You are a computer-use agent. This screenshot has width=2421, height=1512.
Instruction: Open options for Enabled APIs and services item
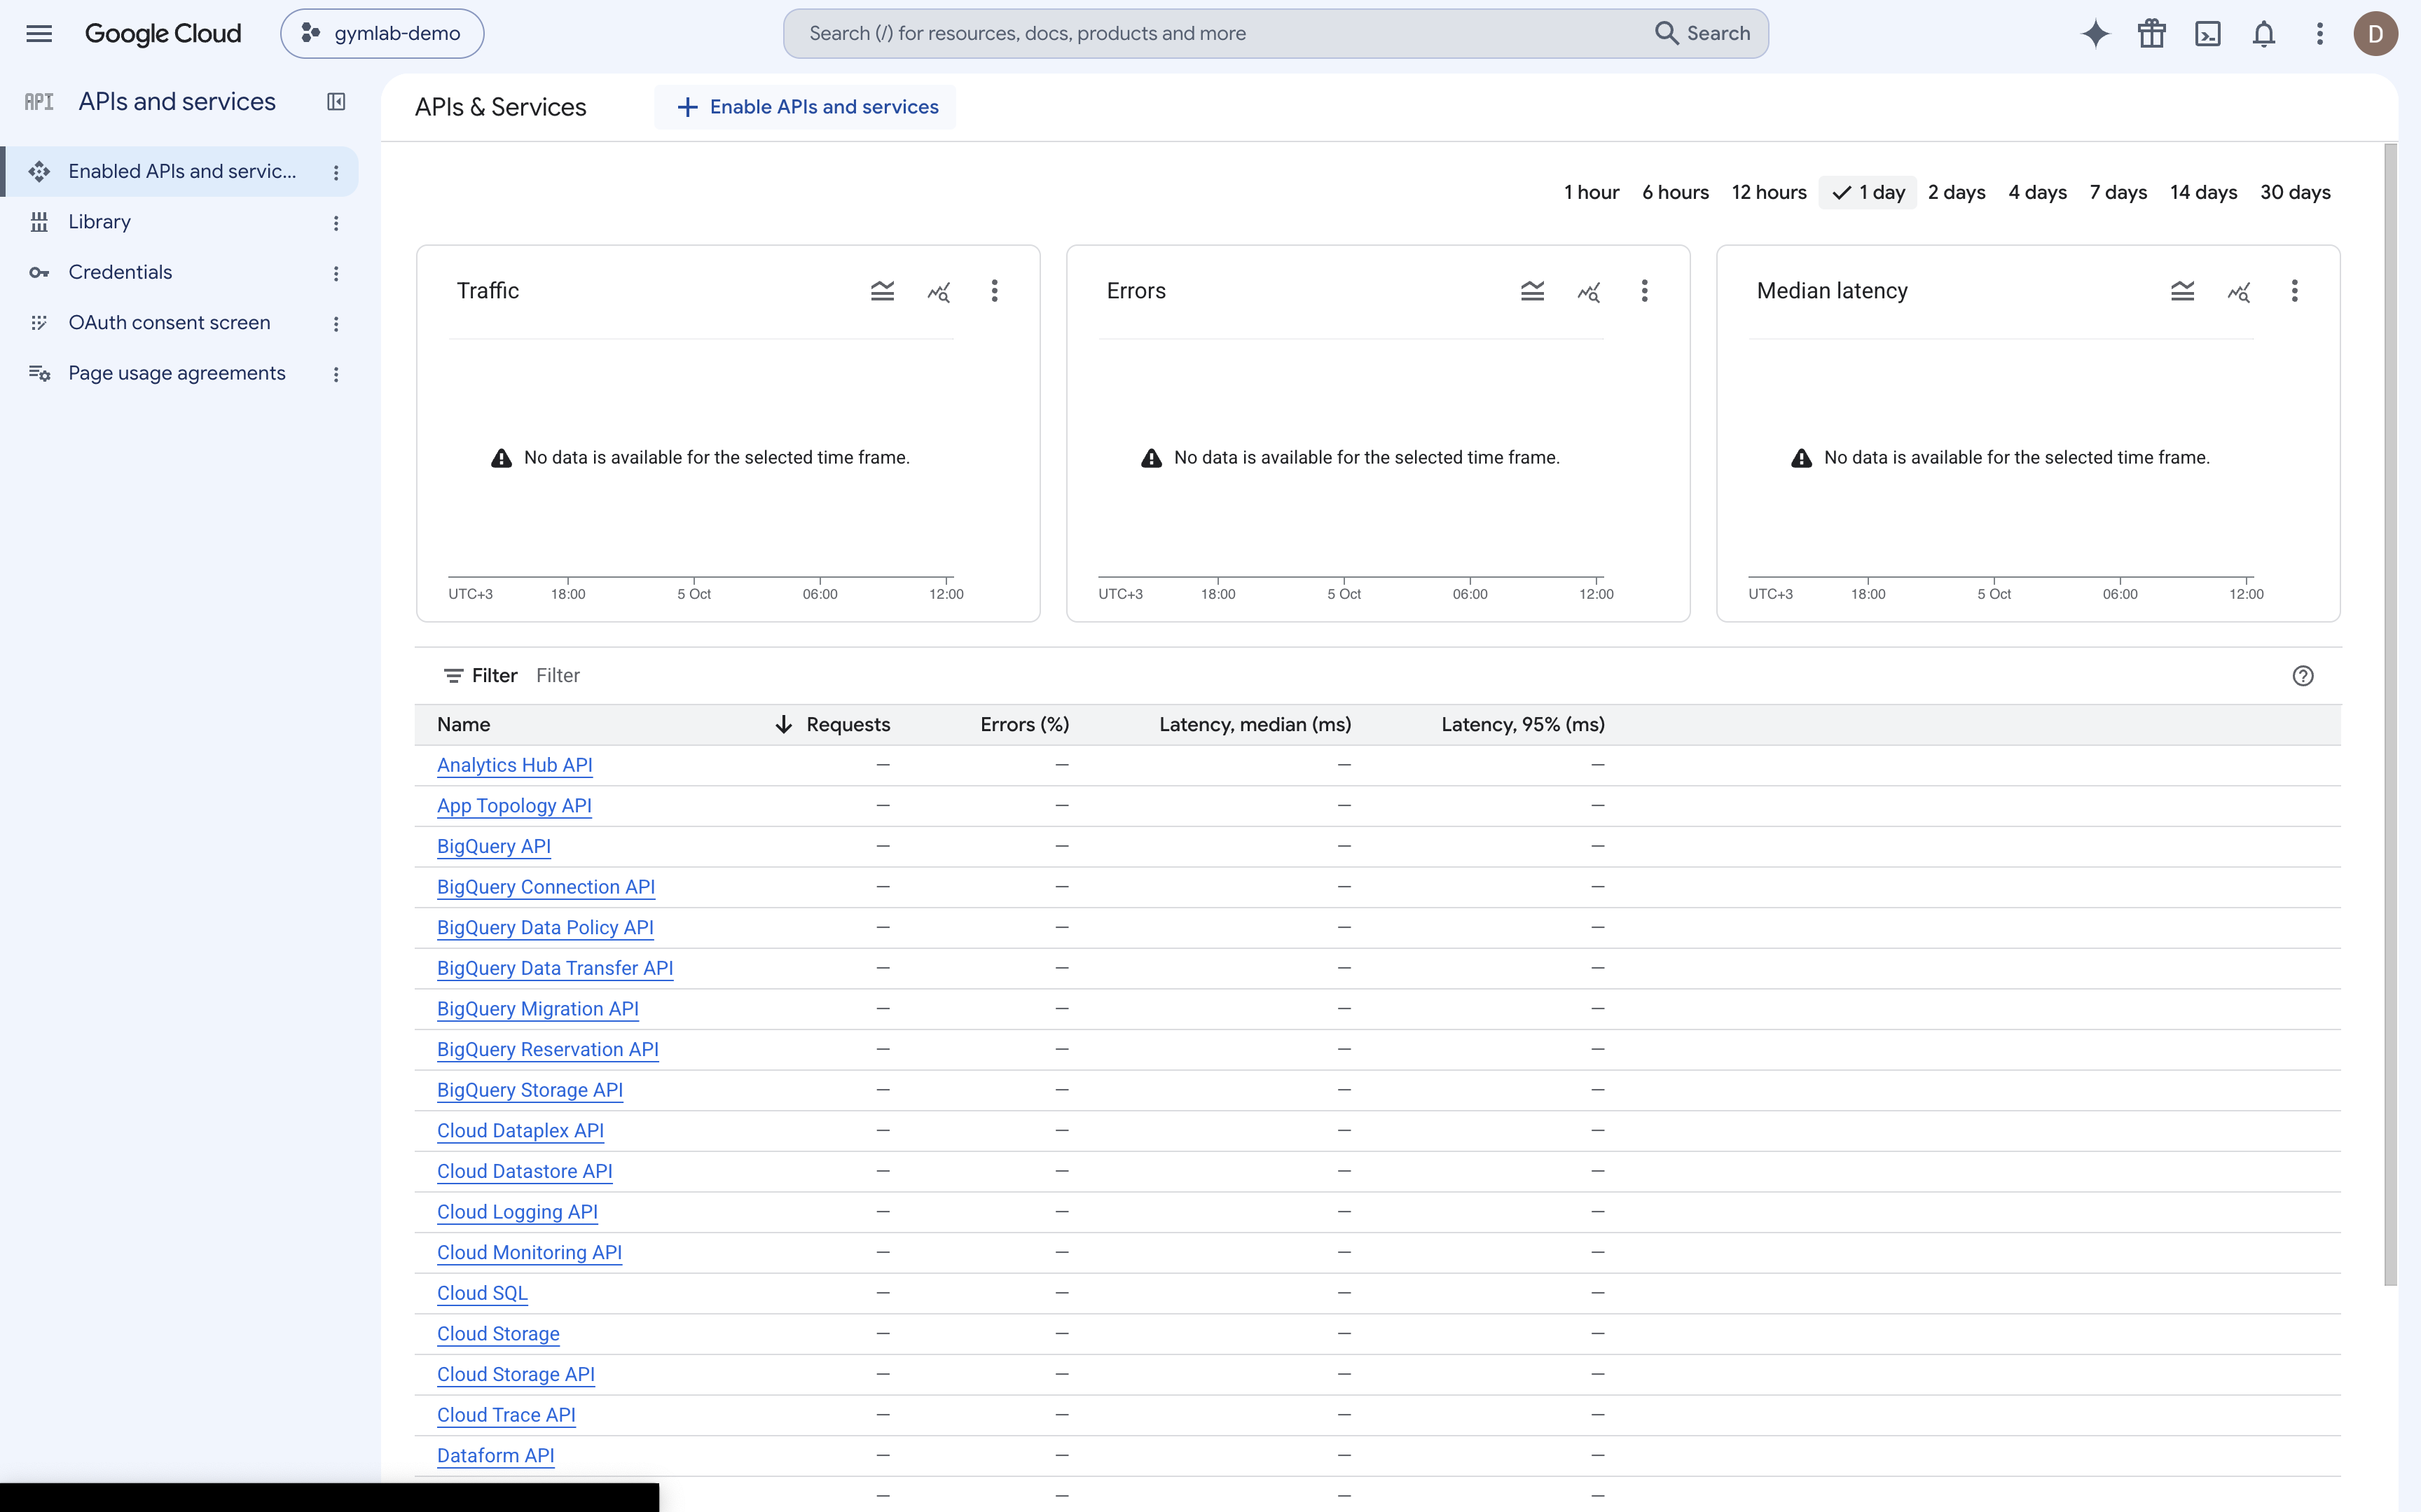(336, 172)
